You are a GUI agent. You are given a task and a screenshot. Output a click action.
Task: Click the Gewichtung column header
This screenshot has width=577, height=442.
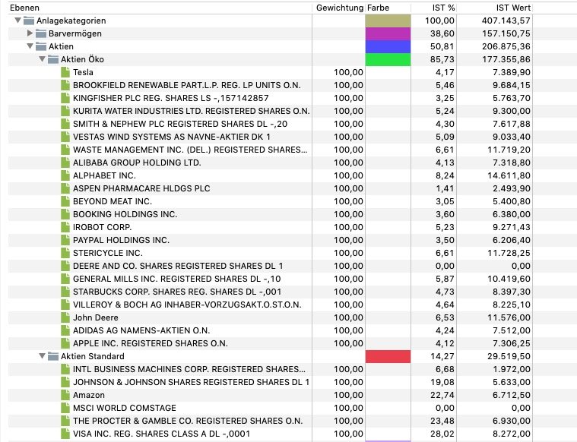340,8
